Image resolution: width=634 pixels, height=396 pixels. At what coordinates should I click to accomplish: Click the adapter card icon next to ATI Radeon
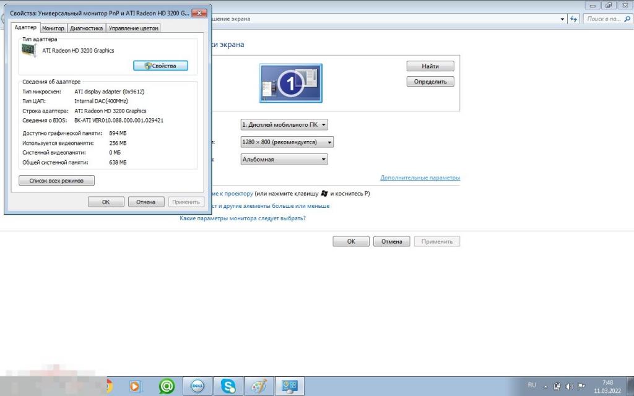point(28,50)
